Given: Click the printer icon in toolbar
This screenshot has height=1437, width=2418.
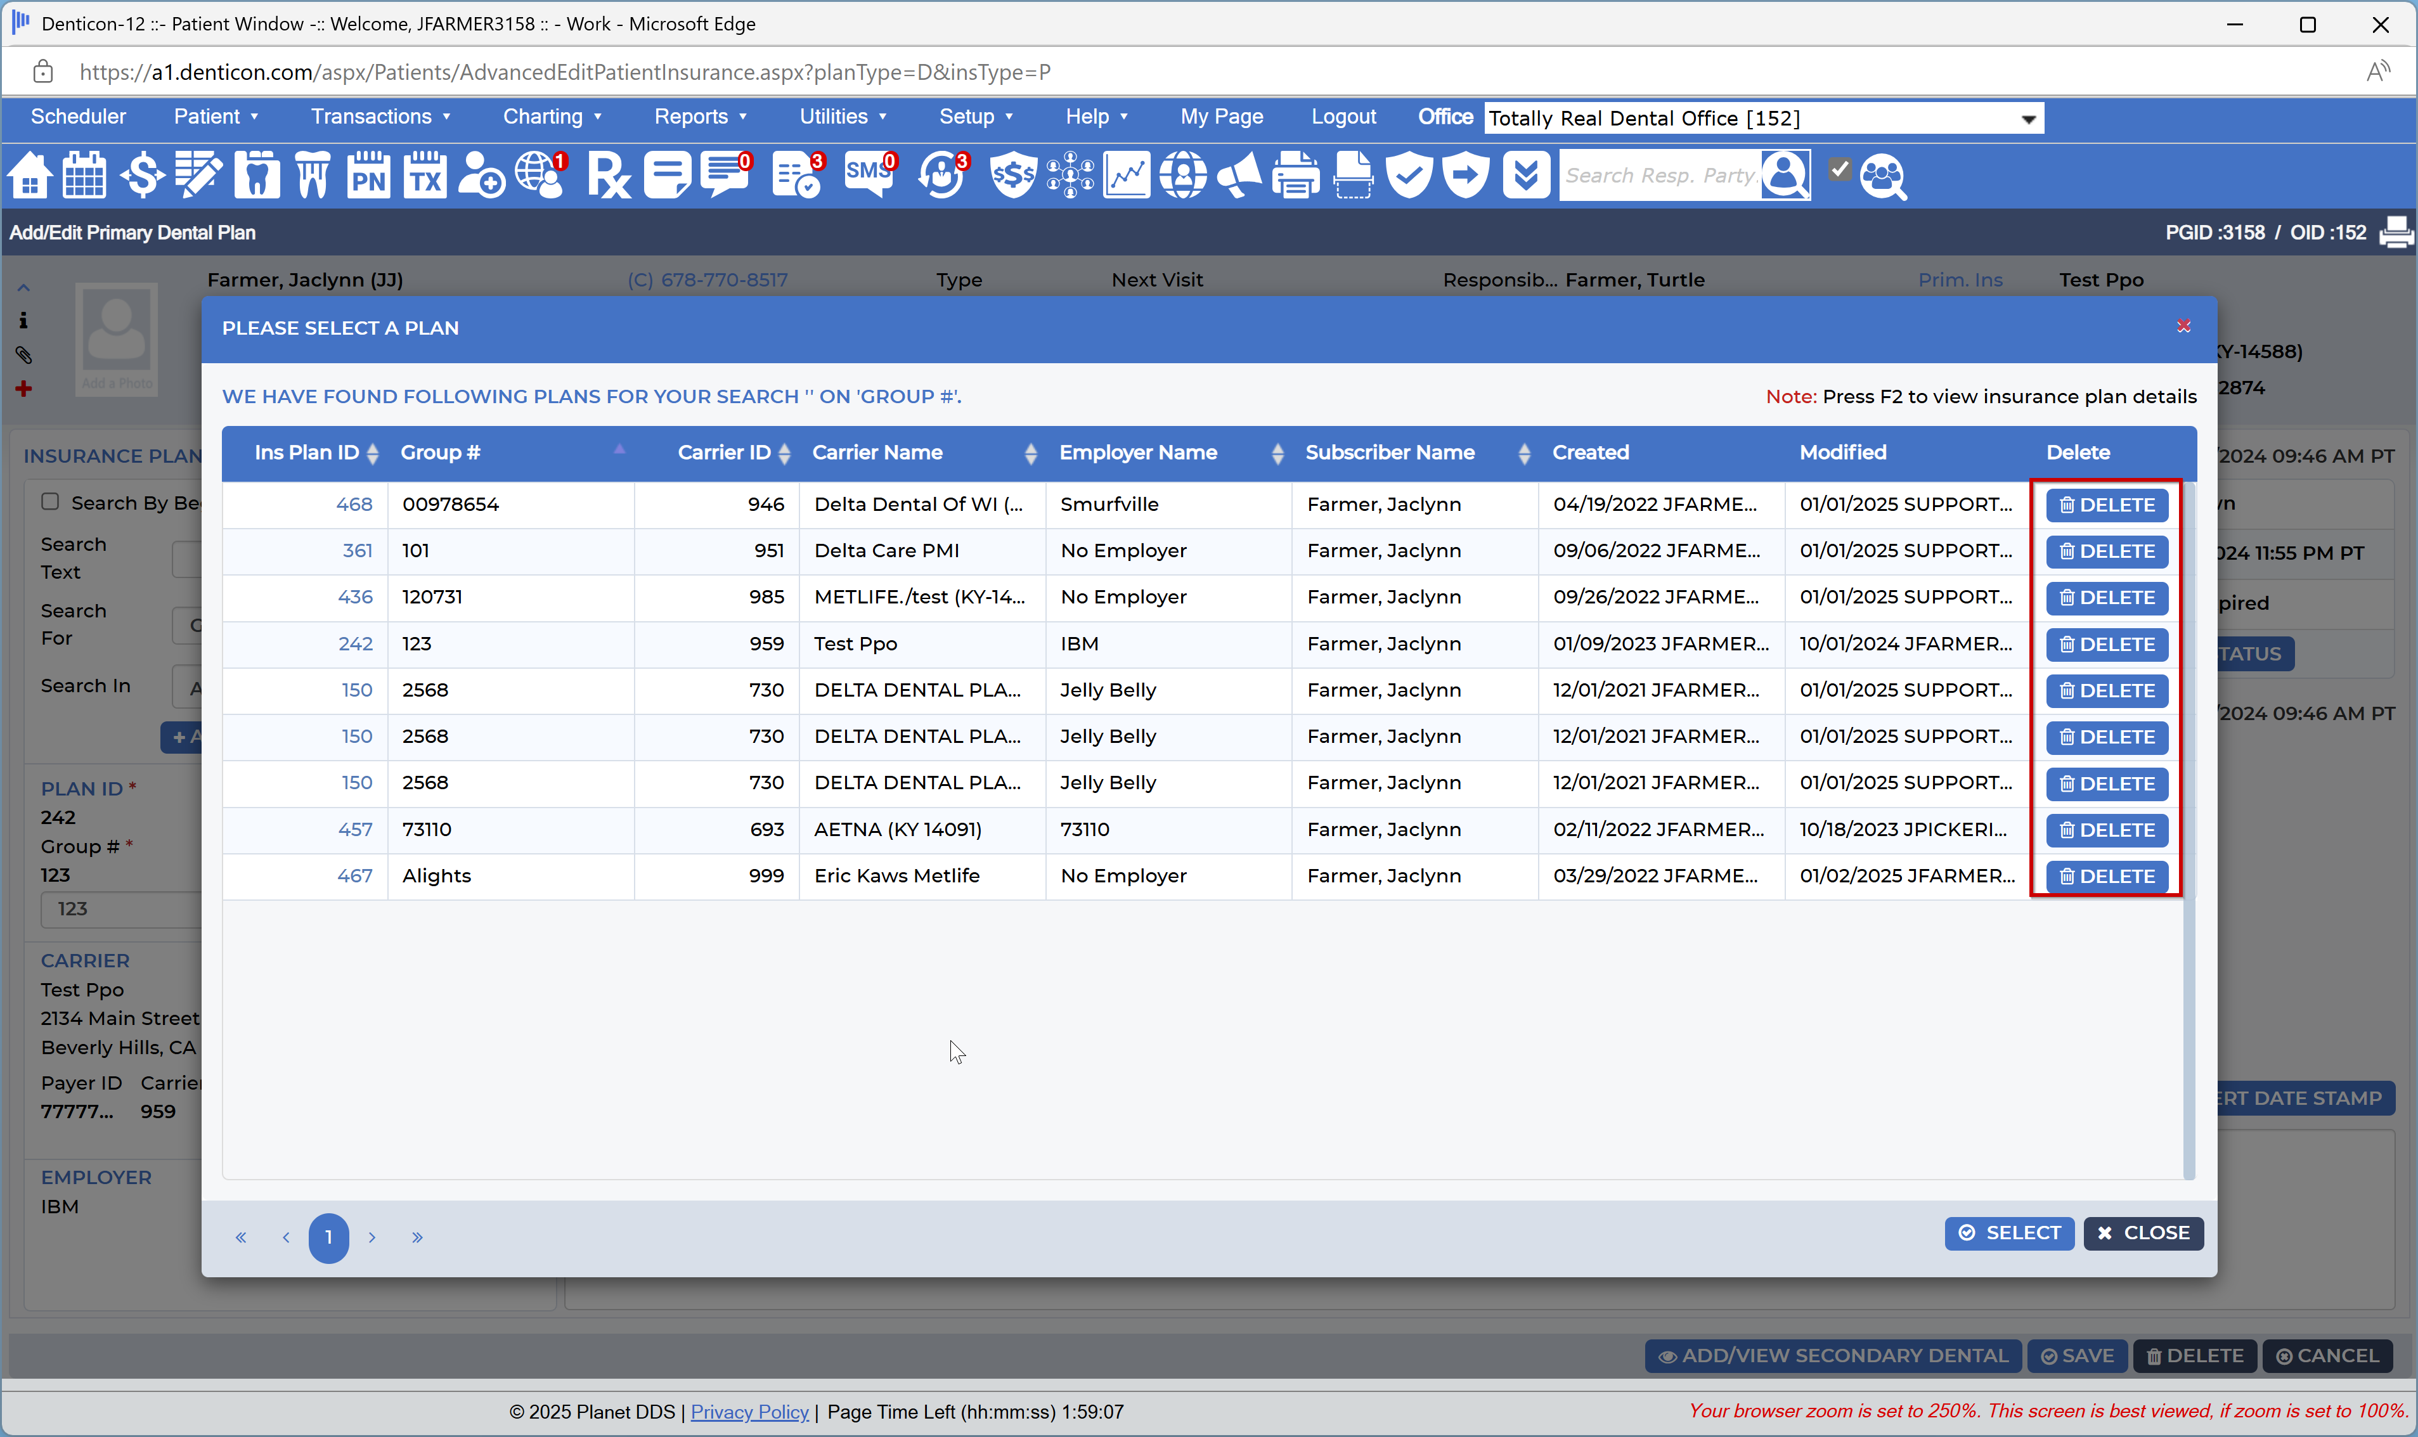Looking at the screenshot, I should pyautogui.click(x=1296, y=176).
